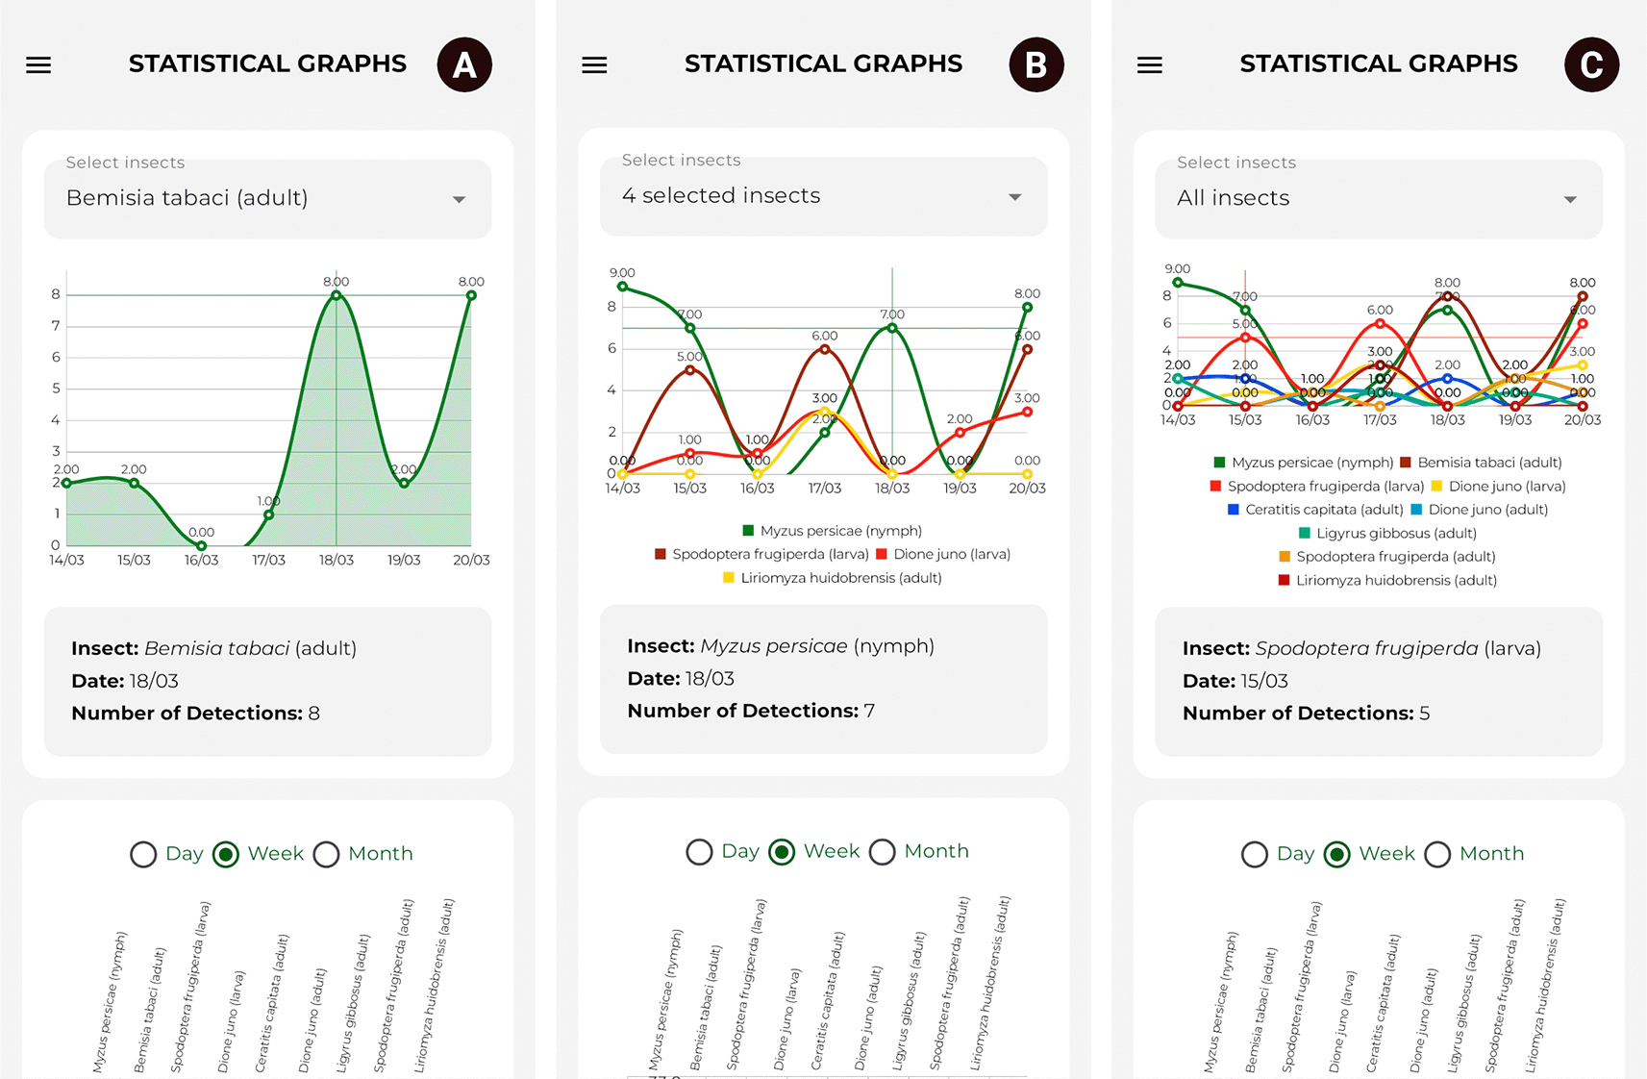Click Ligyrus gibbosus (adult) legend label in panel C
The image size is (1647, 1079).
click(1396, 533)
